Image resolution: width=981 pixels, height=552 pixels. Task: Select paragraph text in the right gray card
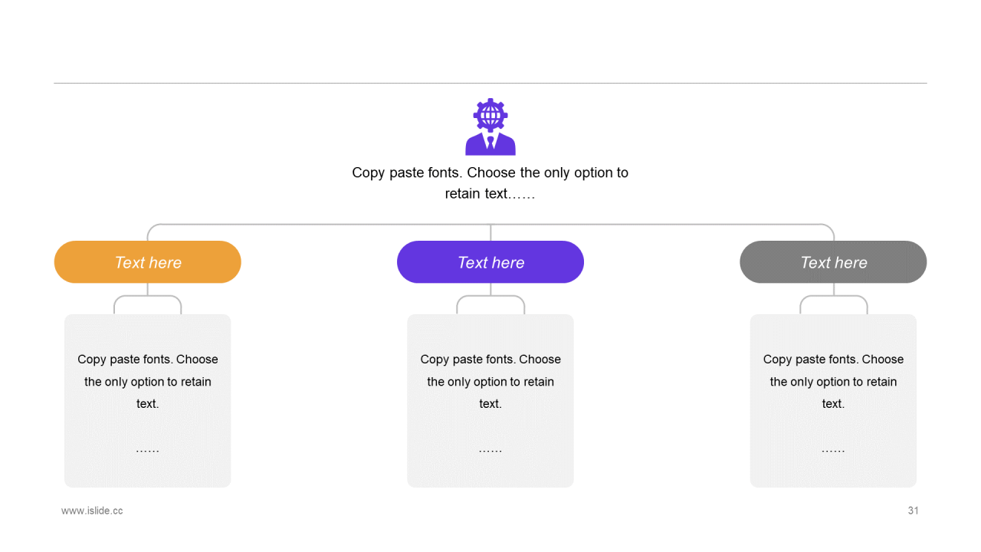(x=833, y=381)
